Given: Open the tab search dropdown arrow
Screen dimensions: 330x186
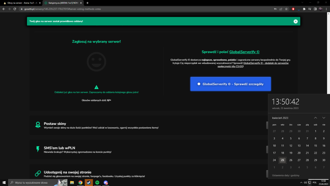Looking at the screenshot, I should pos(302,3).
